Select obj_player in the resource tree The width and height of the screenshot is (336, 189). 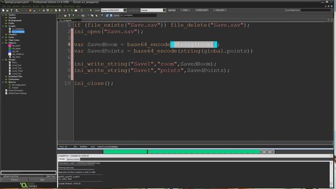[x=16, y=48]
